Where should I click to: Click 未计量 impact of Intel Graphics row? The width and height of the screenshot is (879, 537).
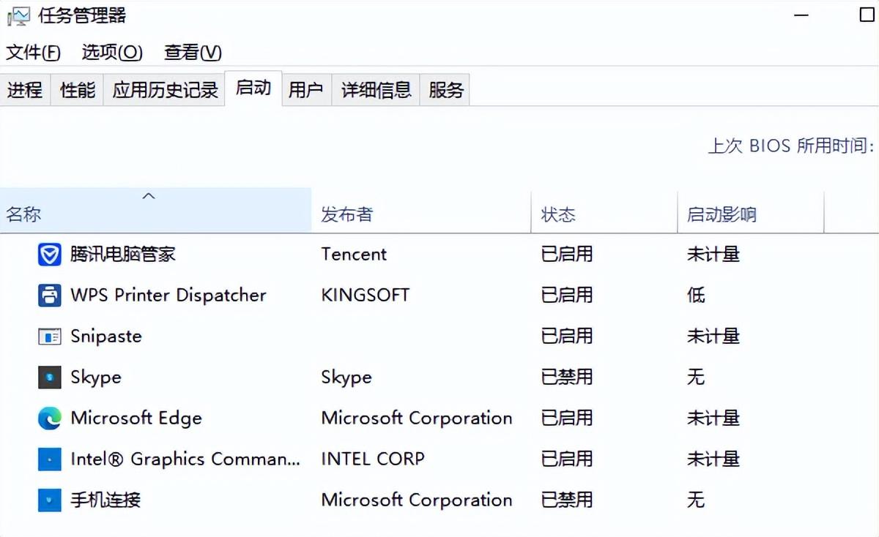click(713, 459)
